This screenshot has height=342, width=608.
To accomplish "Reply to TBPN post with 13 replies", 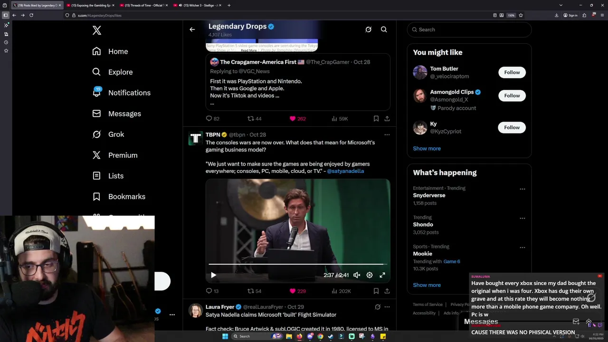I will pos(212,291).
